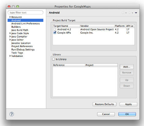Click the Up button
144x126 pixels.
(x=127, y=80)
